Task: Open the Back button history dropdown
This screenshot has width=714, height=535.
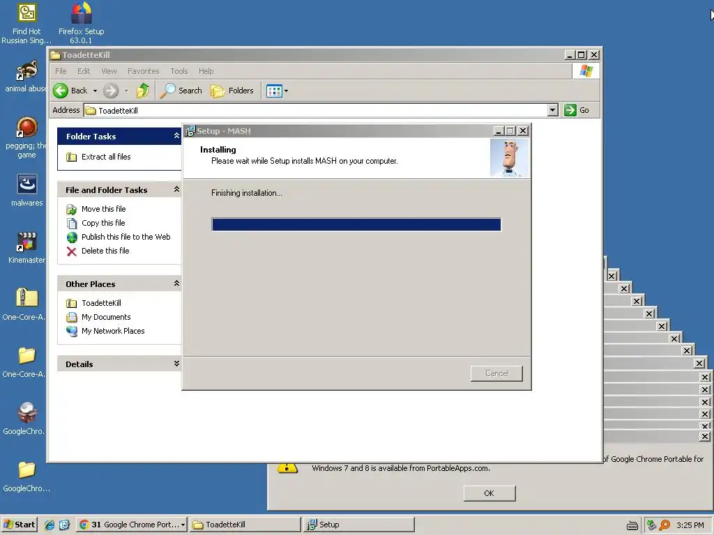Action: pyautogui.click(x=95, y=91)
